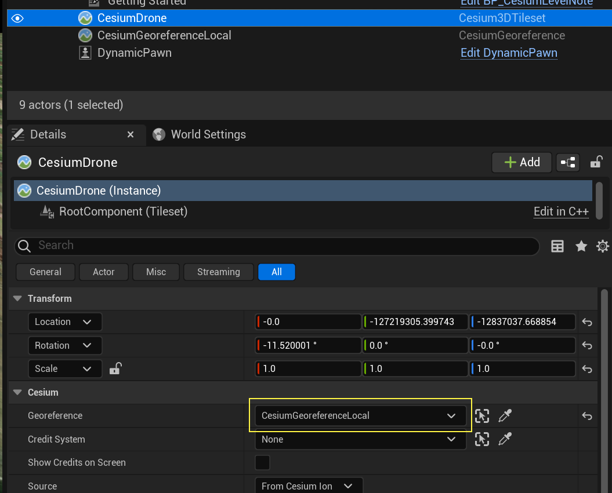Enable Show Credits on Screen

point(262,462)
